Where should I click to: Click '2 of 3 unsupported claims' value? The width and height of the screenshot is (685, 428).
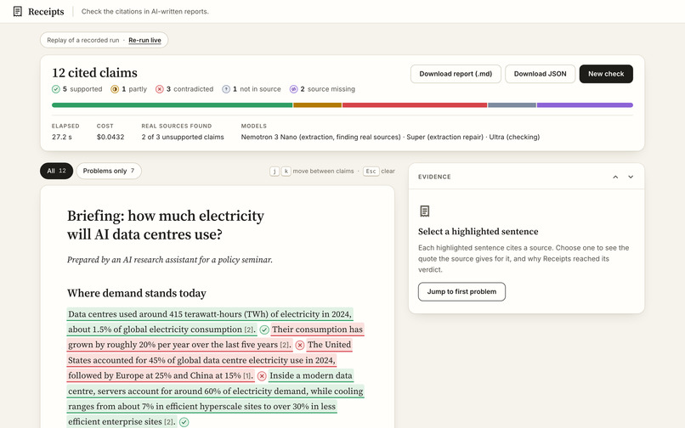(x=183, y=137)
